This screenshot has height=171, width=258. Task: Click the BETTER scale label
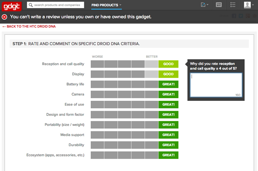point(152,57)
